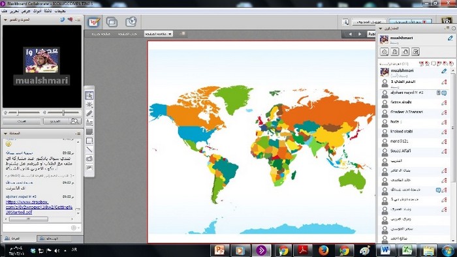
Task: Click the screenshot camera tool
Action: (x=89, y=159)
